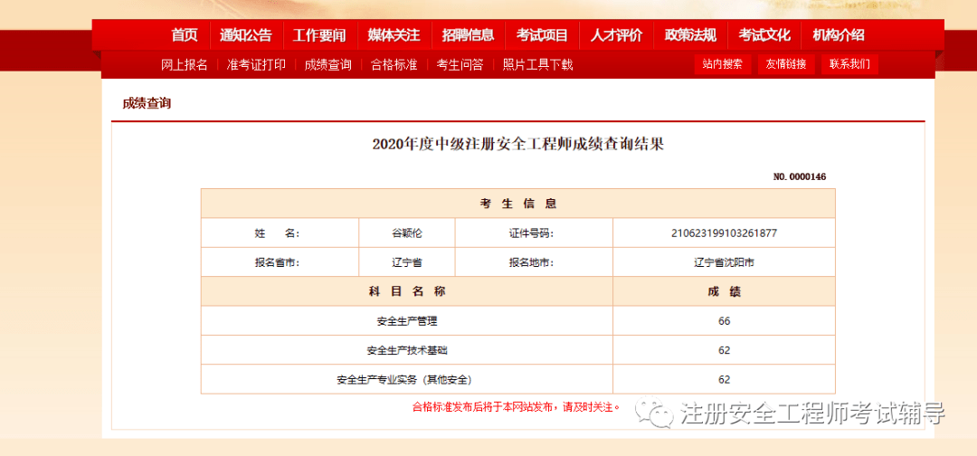
Task: Go to 考生问答 link
Action: coord(460,64)
